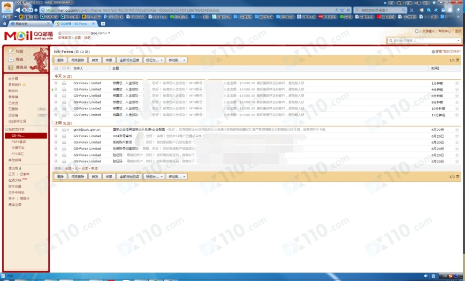Click the 收信 receive mail icon

pyautogui.click(x=11, y=59)
